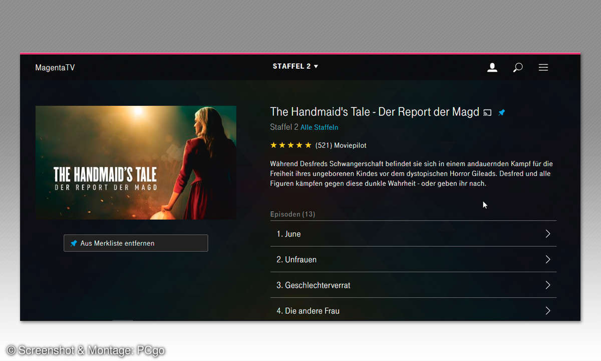Expand chevron on Die andere Frau row
The width and height of the screenshot is (601, 361).
pyautogui.click(x=548, y=310)
